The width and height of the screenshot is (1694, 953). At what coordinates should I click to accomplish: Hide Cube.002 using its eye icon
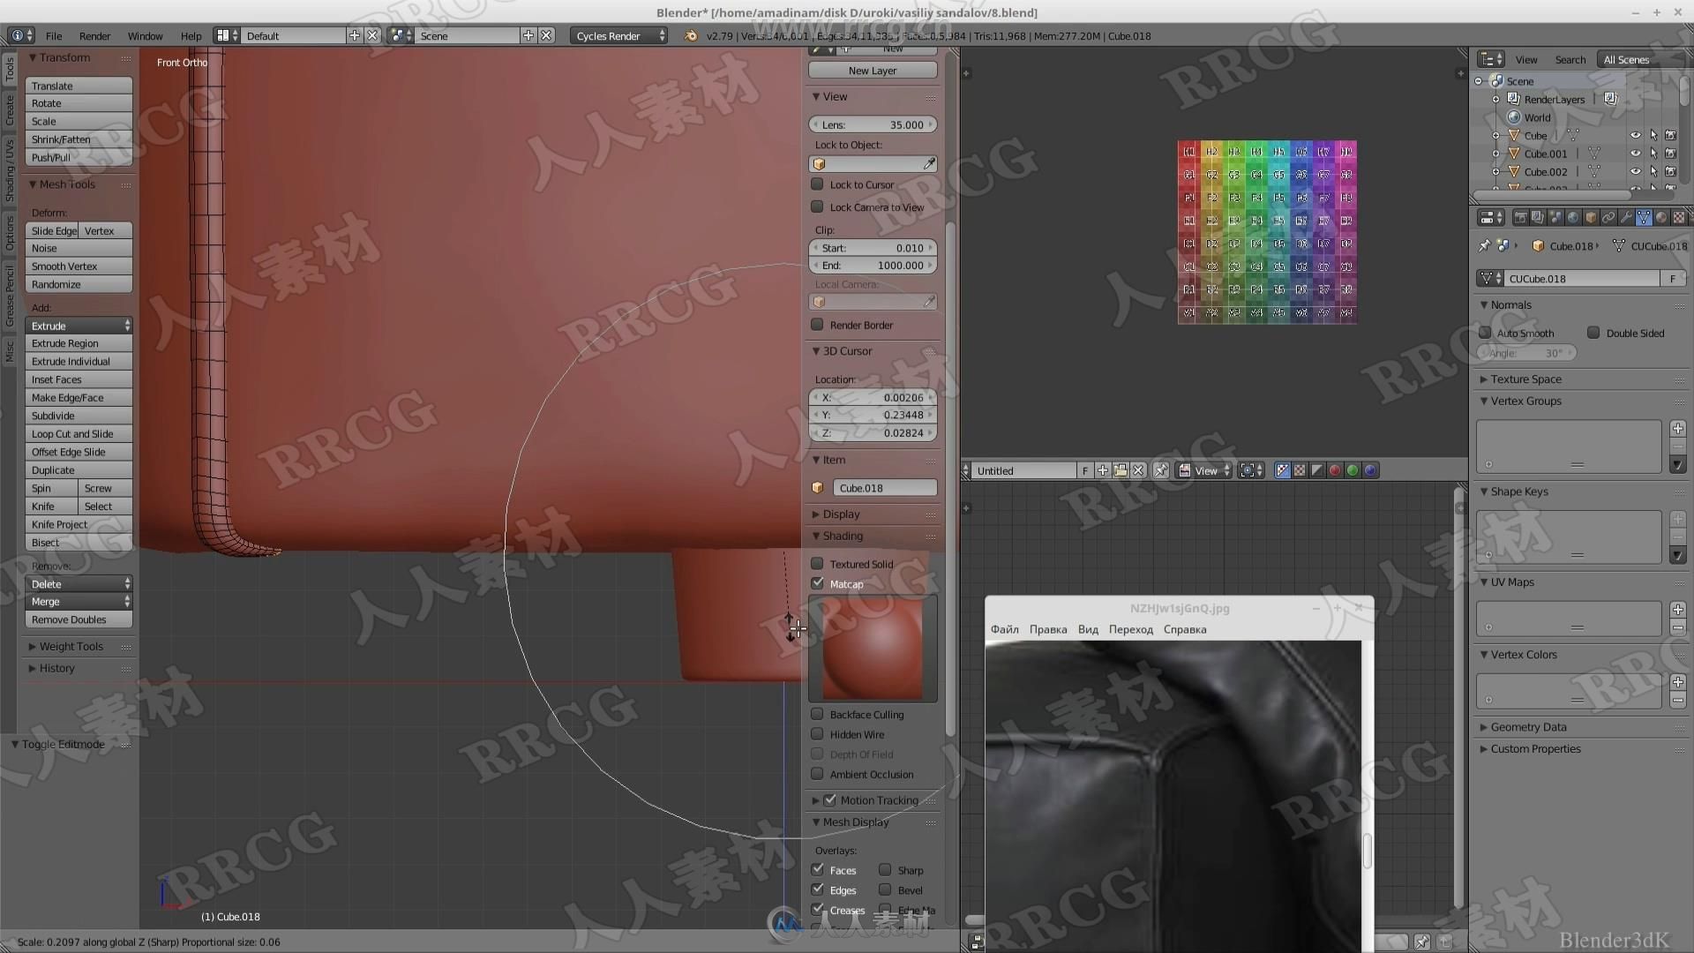pyautogui.click(x=1635, y=171)
